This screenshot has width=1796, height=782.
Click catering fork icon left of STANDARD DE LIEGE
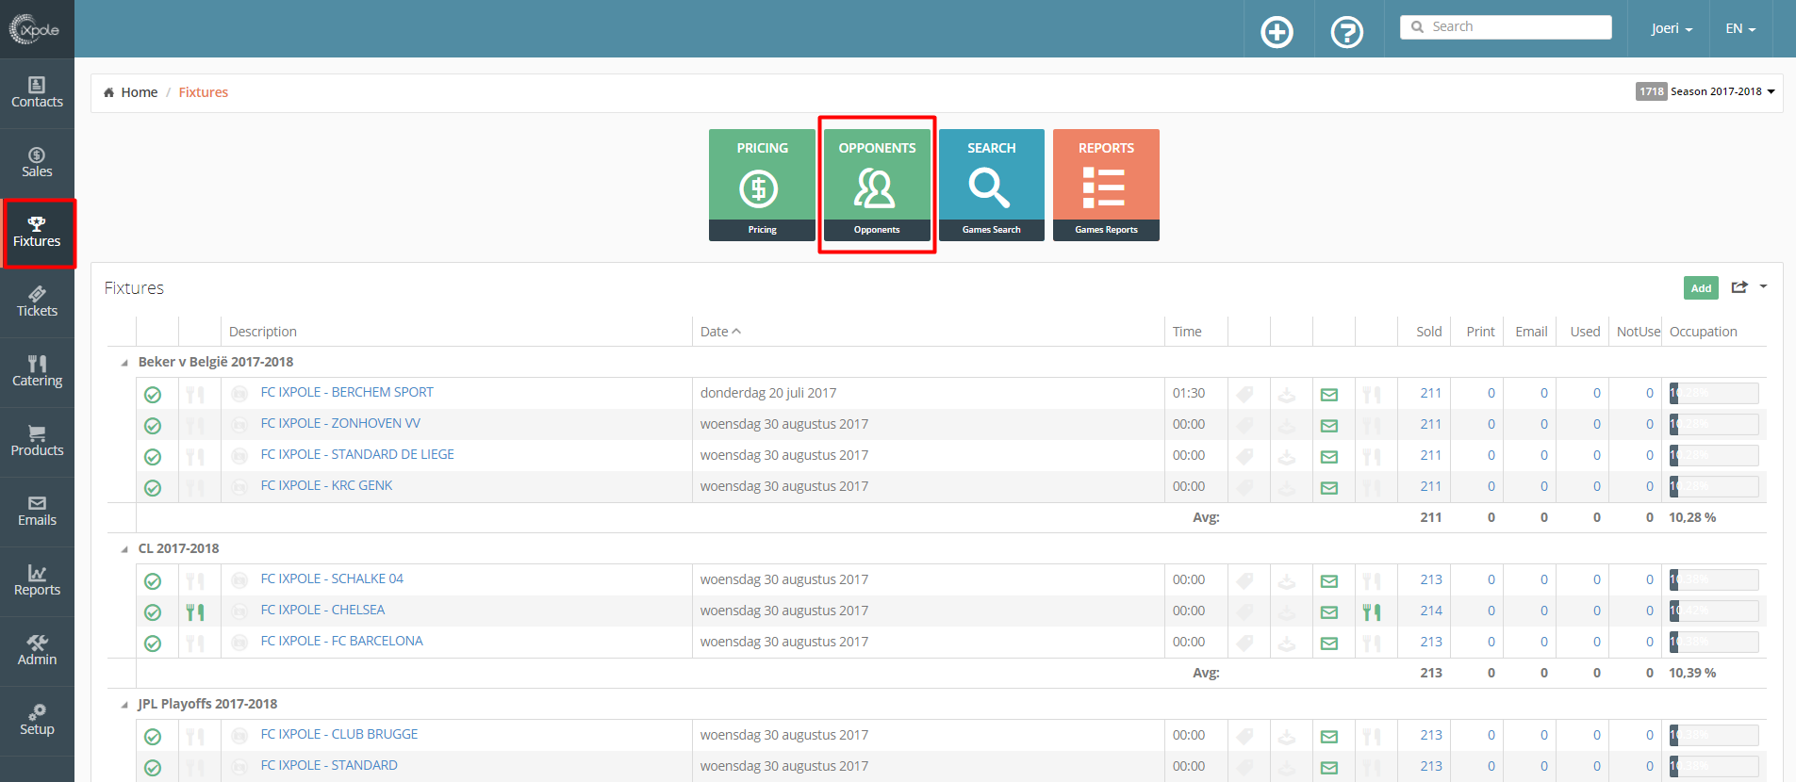click(195, 457)
